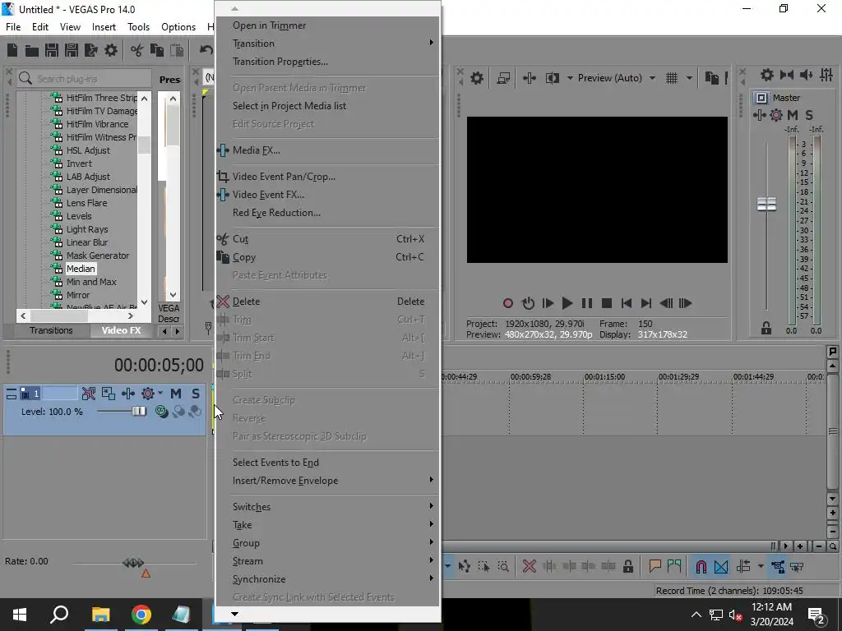
Task: Click the Save icon in main toolbar
Action: click(52, 50)
